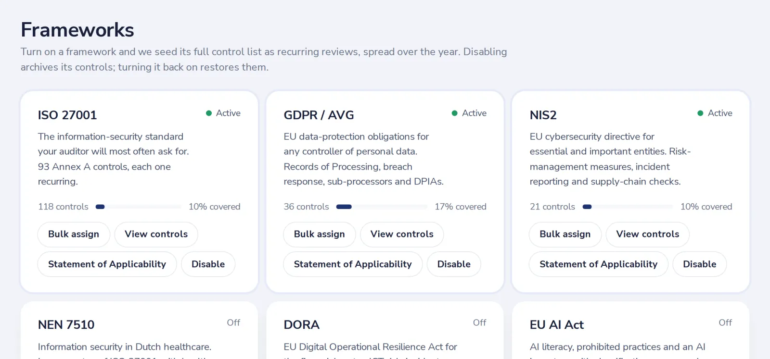Image resolution: width=770 pixels, height=359 pixels.
Task: Disable the GDPR / AVG framework
Action: pos(454,264)
